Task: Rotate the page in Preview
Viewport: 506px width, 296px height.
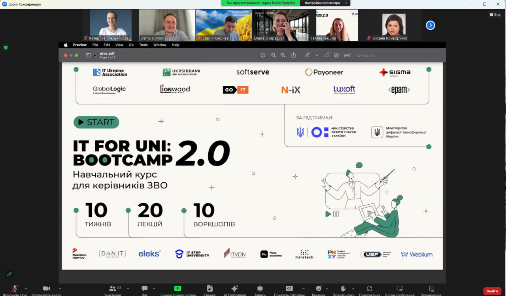Action: click(327, 55)
